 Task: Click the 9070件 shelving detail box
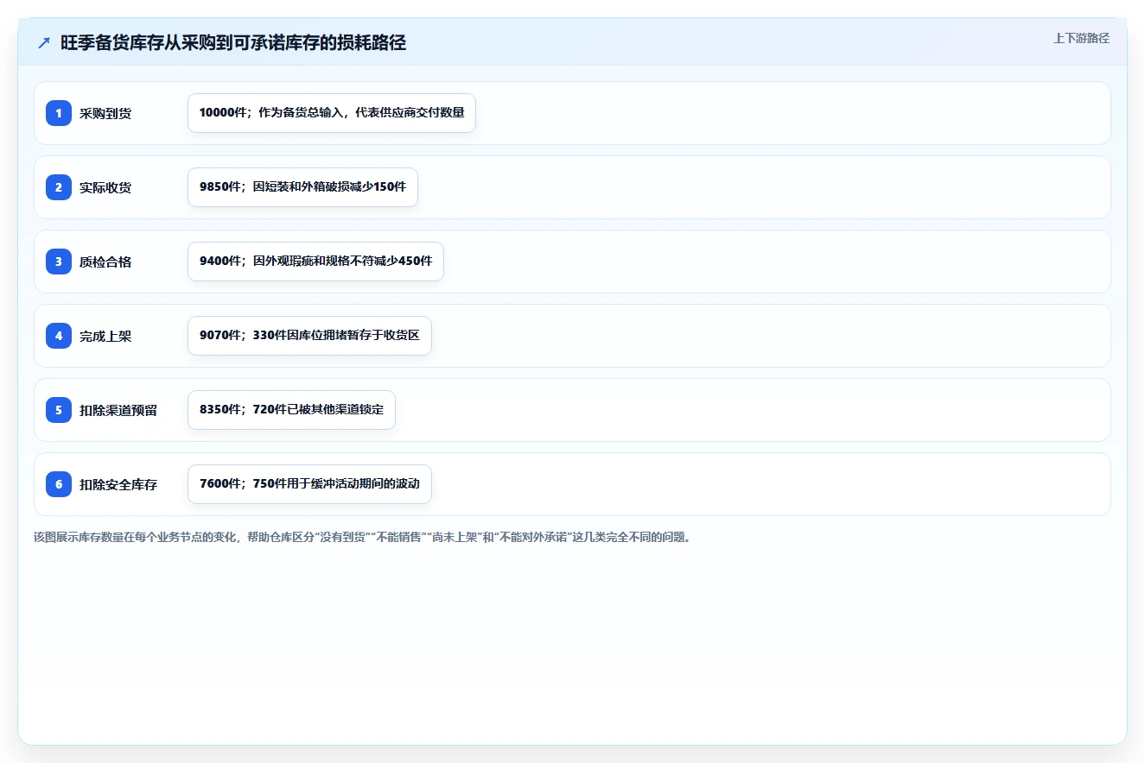[309, 336]
